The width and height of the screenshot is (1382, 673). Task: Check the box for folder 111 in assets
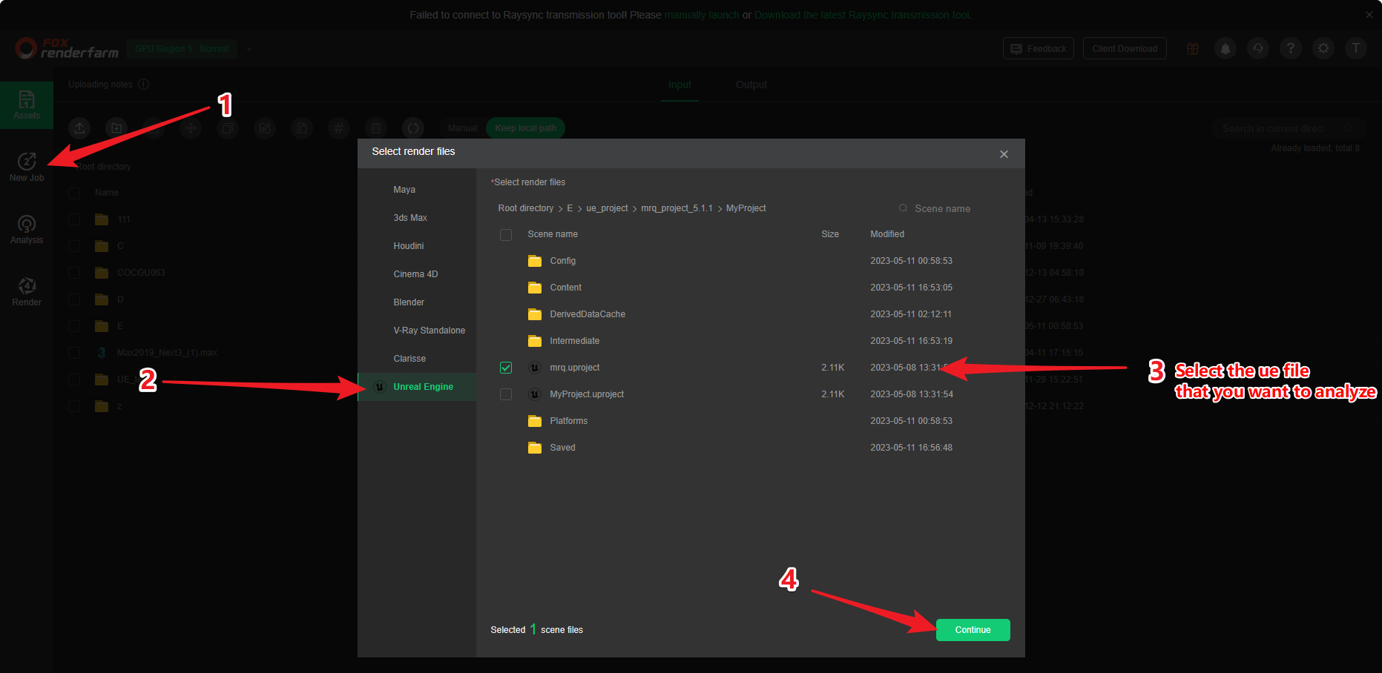pos(74,219)
